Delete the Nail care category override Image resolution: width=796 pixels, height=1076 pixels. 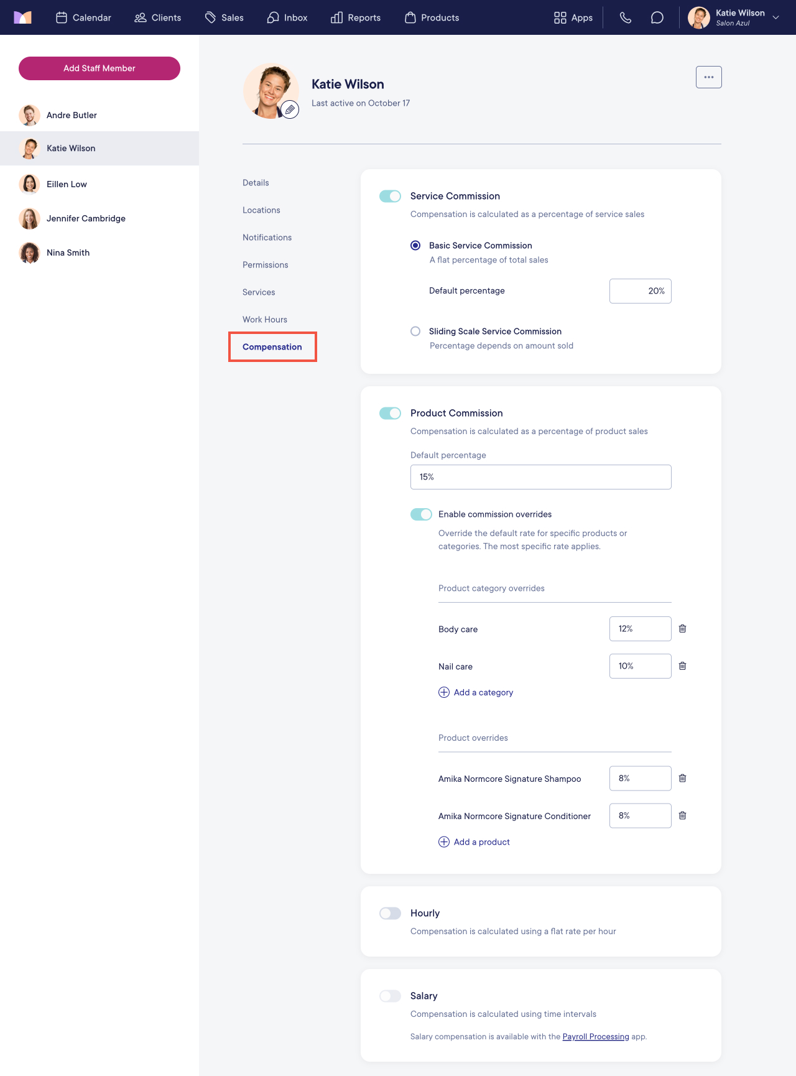pos(682,666)
